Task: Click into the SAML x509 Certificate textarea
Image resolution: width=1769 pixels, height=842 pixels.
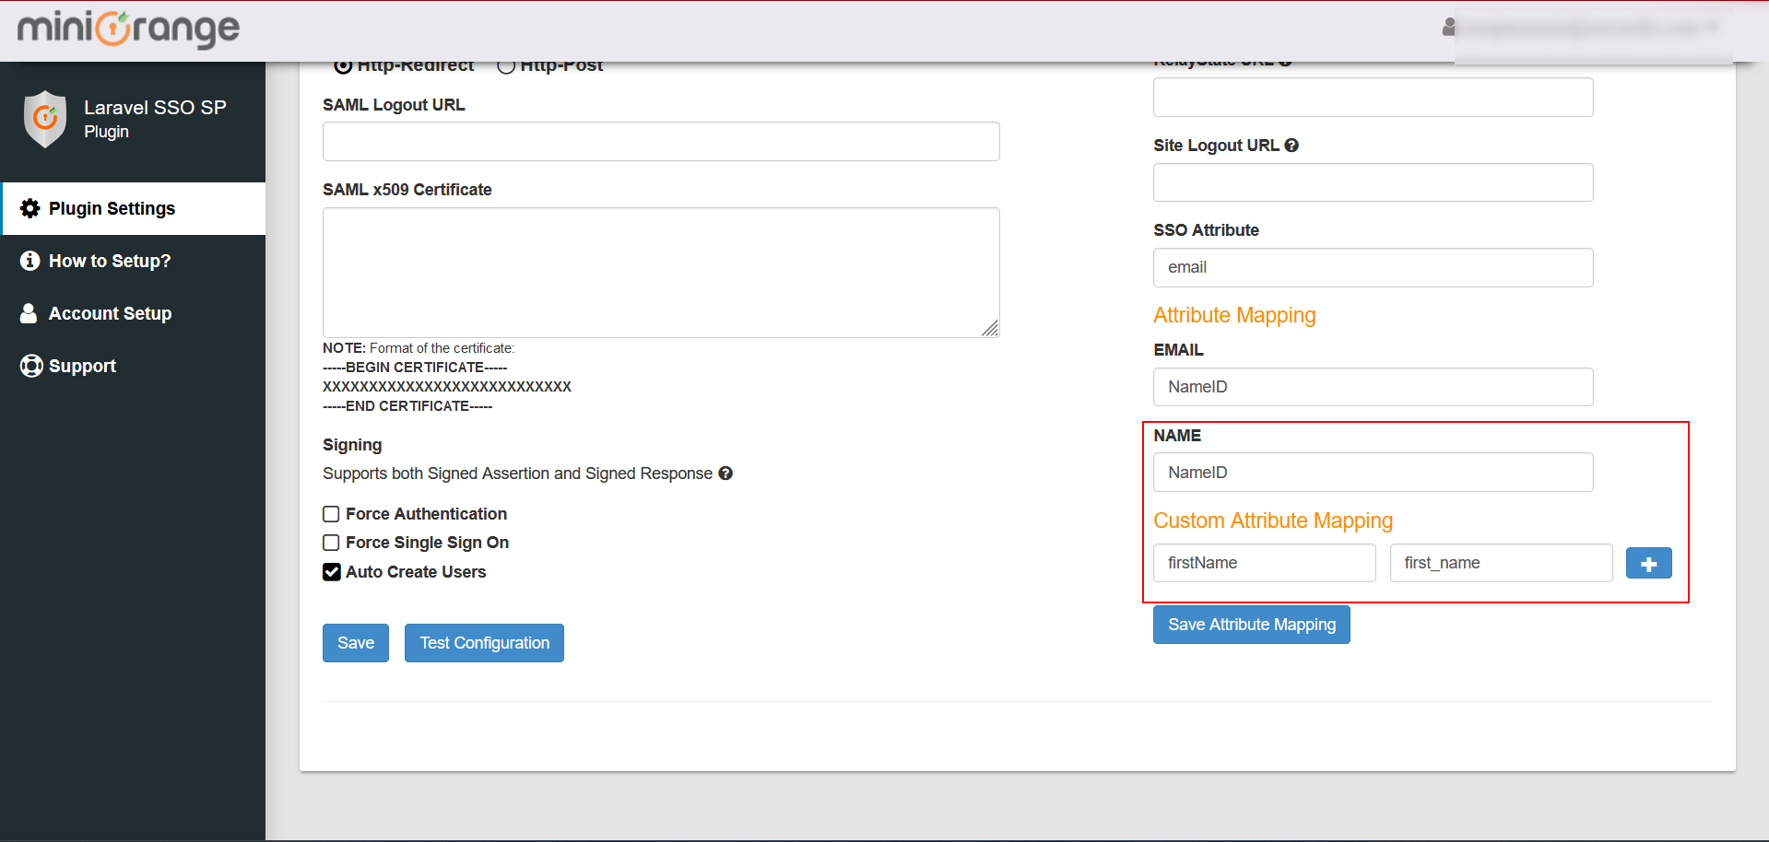Action: coord(661,273)
